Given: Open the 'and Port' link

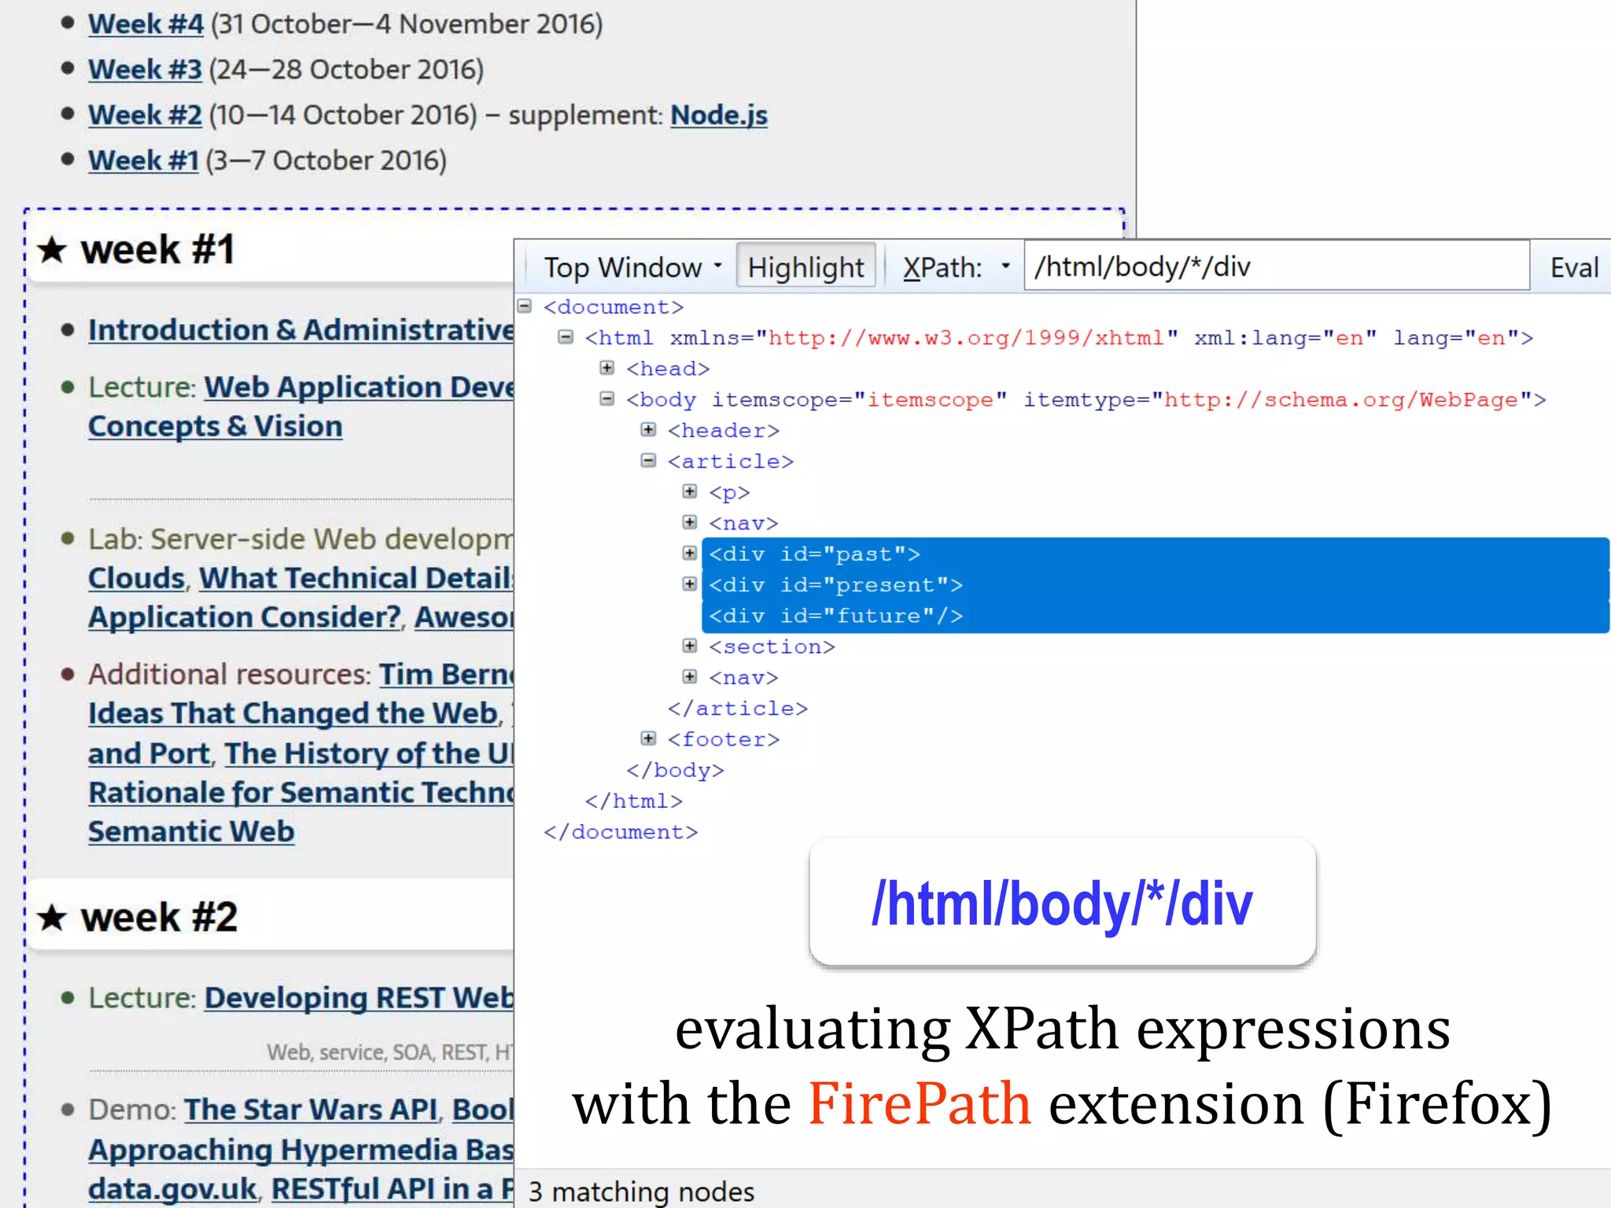Looking at the screenshot, I should tap(149, 753).
